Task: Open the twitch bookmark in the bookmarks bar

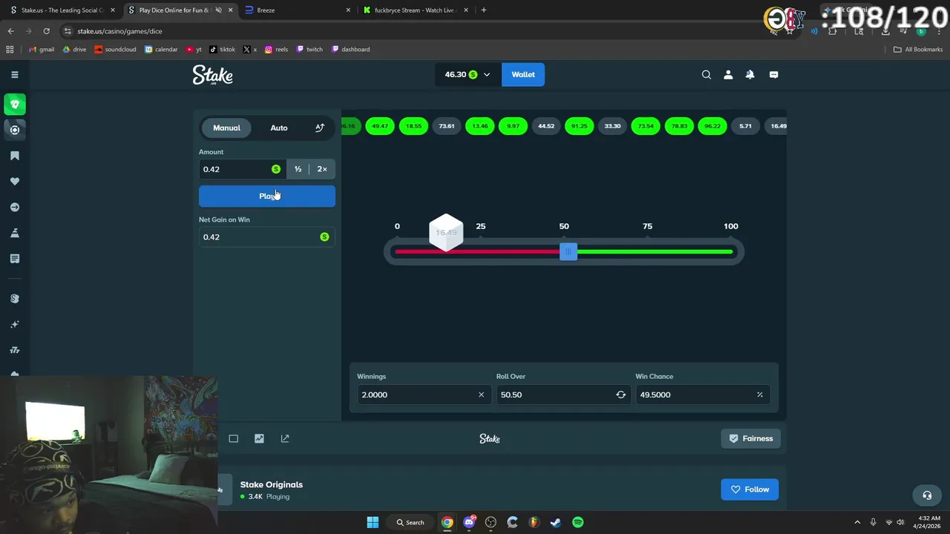Action: tap(309, 50)
